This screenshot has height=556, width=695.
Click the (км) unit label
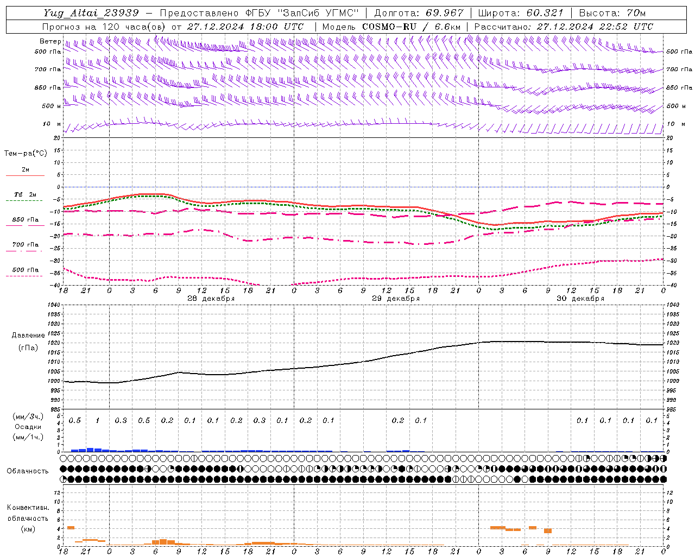pos(28,529)
